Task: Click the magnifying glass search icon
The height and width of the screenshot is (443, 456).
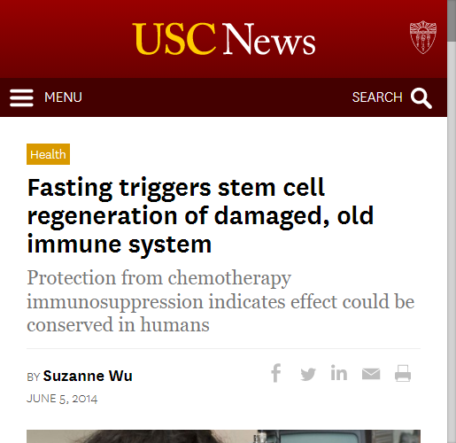Action: point(421,98)
